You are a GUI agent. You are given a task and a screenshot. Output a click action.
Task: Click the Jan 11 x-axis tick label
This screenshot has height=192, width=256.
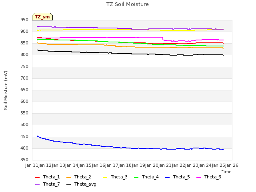point(32,165)
